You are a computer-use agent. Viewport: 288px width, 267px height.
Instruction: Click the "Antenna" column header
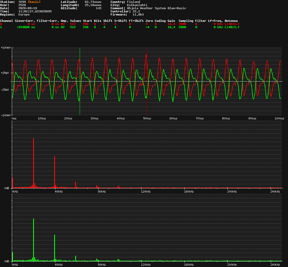231,21
